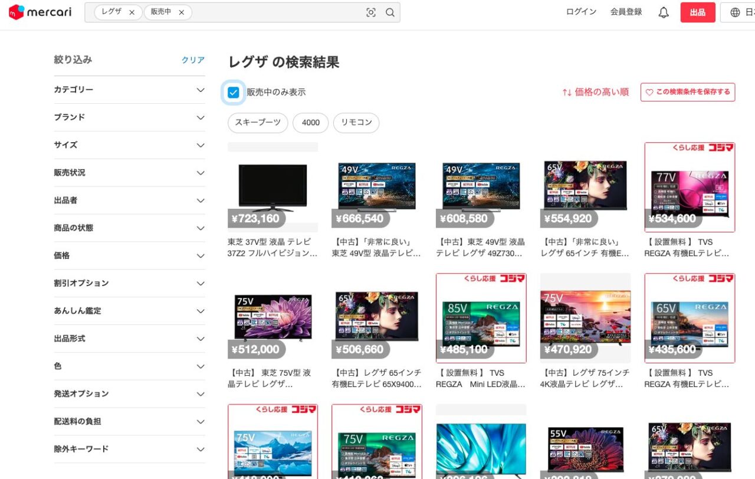
Task: Click the 会員登録 link
Action: point(626,12)
